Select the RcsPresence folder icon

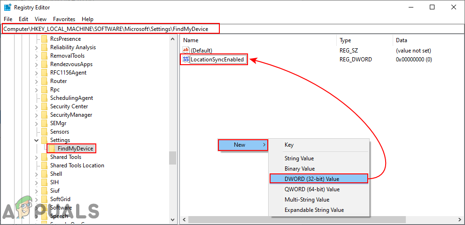45,39
